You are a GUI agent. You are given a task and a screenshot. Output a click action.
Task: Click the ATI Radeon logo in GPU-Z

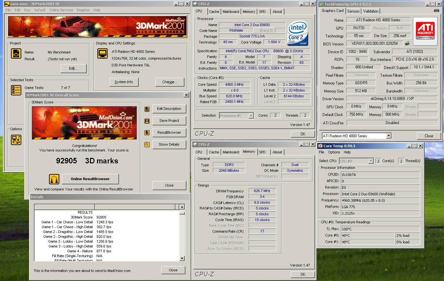(425, 31)
